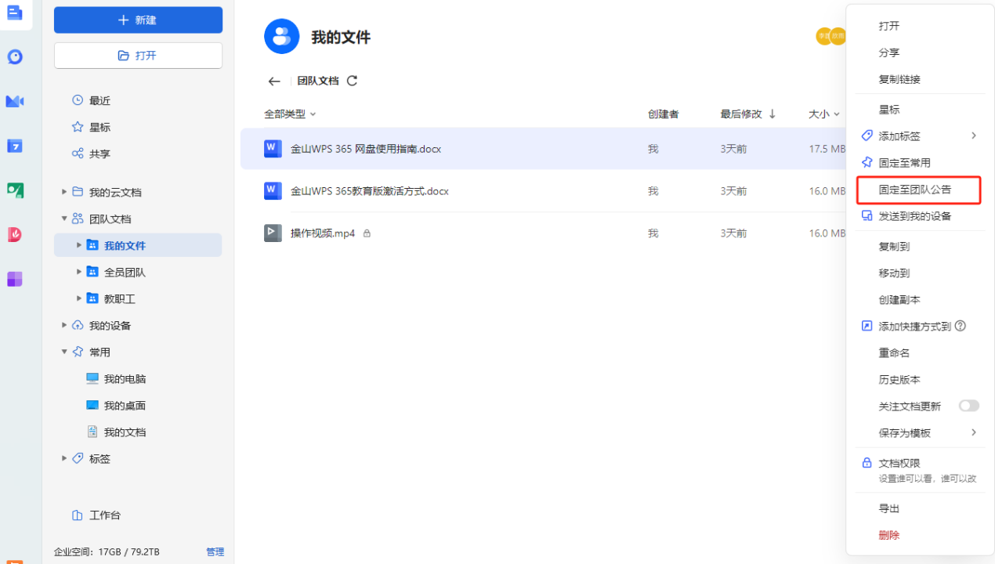This screenshot has width=995, height=564.
Task: Click the back arrow beside 团队文档
Action: point(273,81)
